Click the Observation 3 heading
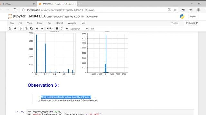 point(43,85)
